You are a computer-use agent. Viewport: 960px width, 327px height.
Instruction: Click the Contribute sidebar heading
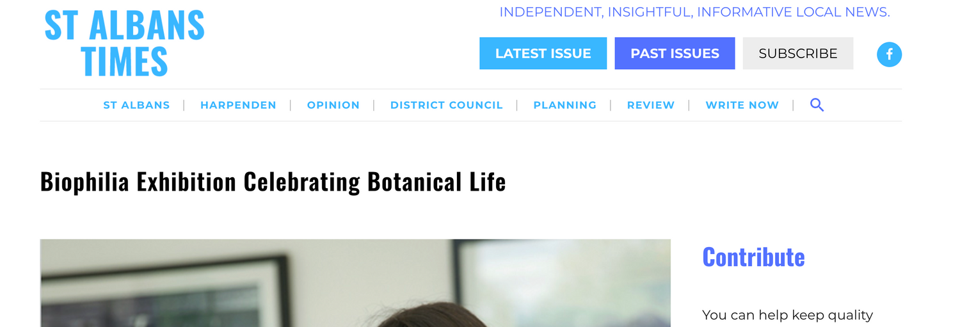(753, 257)
